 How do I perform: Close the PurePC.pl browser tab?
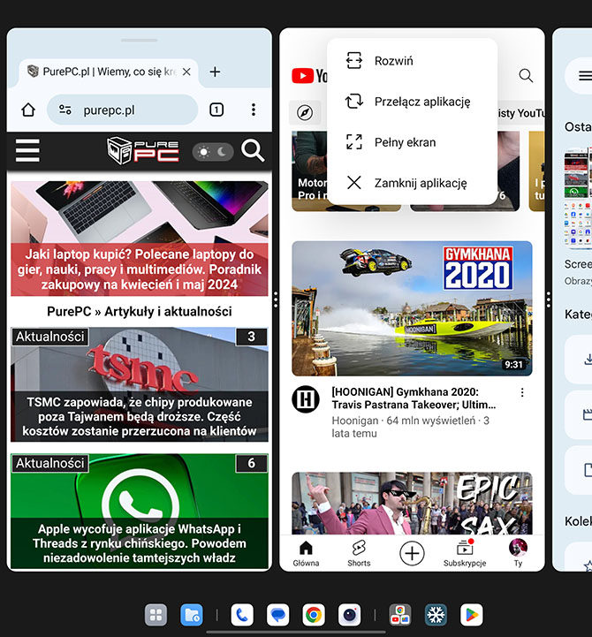pos(186,72)
